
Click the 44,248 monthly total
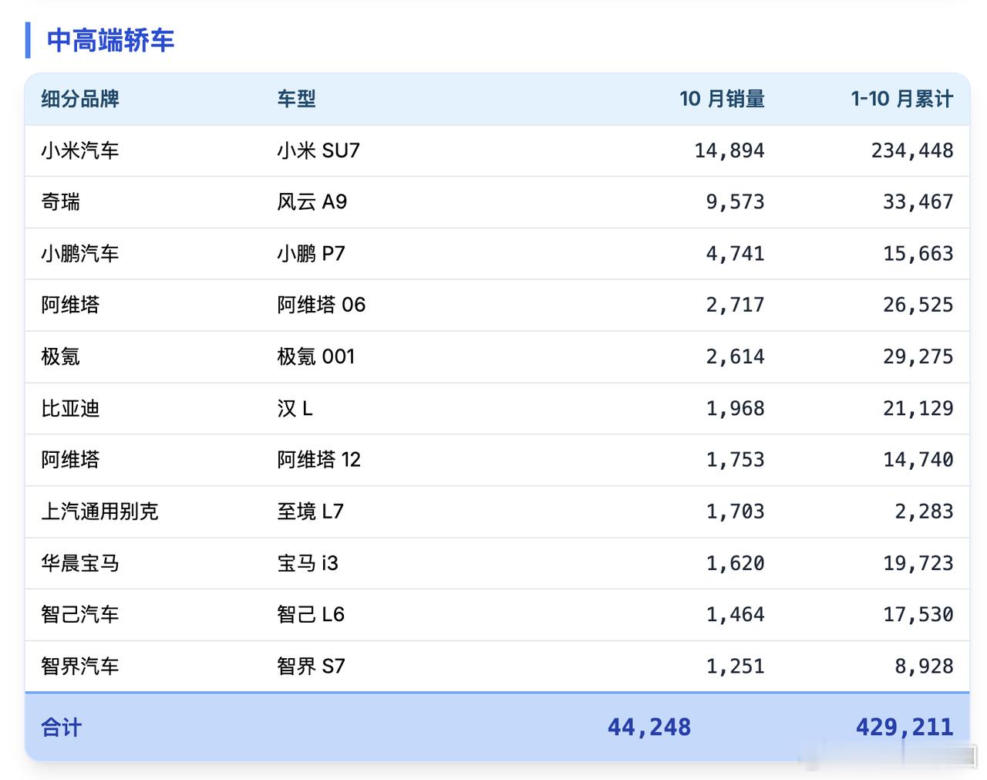[649, 728]
